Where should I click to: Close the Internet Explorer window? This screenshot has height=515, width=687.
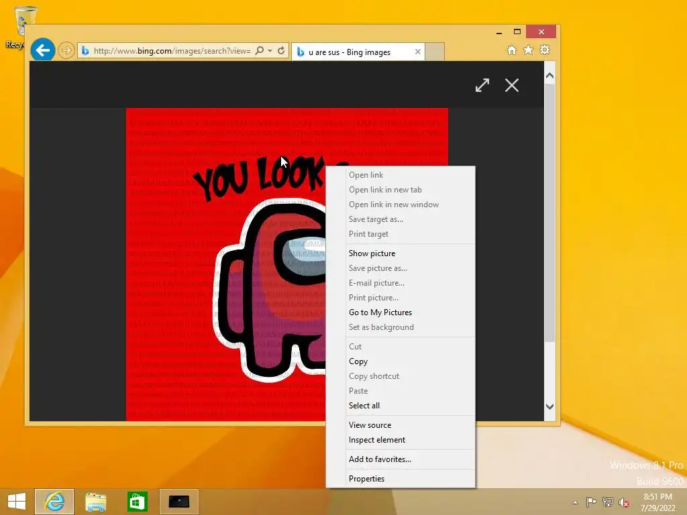541,32
